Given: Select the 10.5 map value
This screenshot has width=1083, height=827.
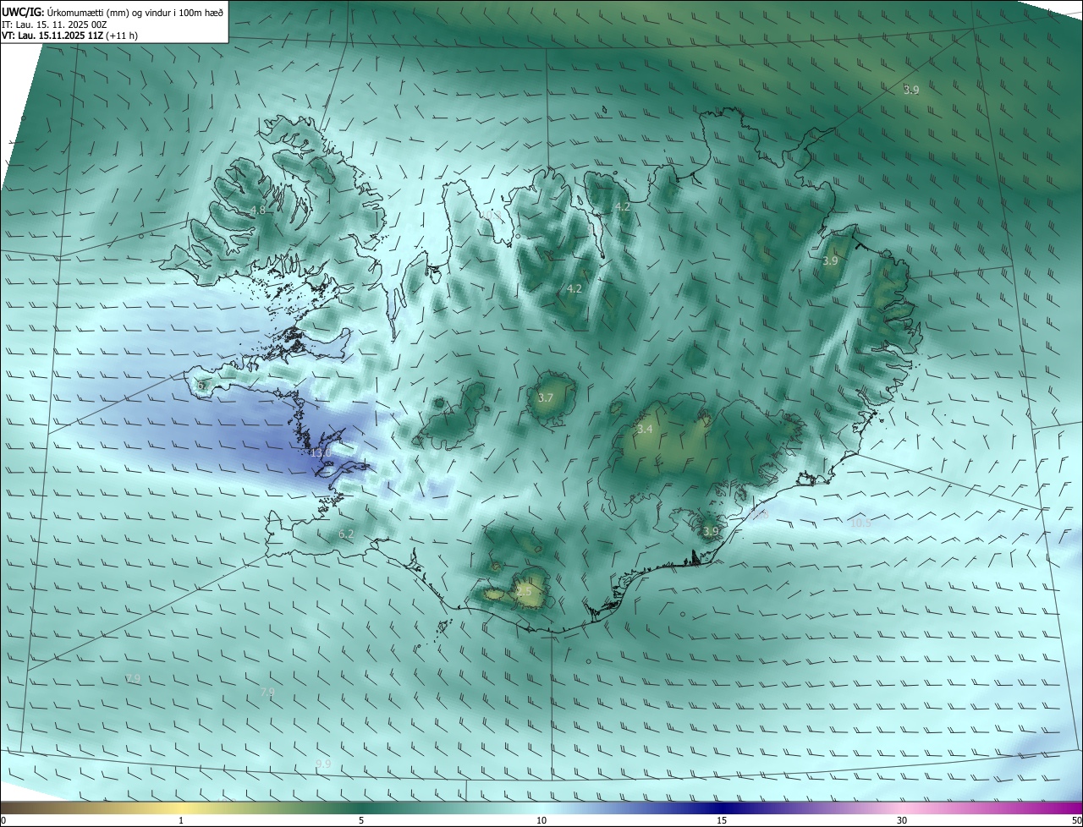Looking at the screenshot, I should click(x=860, y=523).
